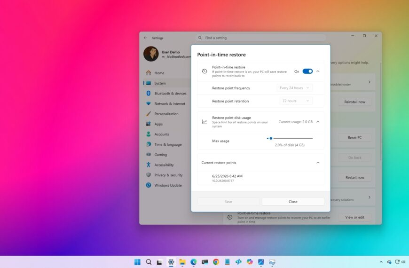Collapse the Point-in-time restore section
Viewport: 409px width, 268px height.
[x=318, y=71]
